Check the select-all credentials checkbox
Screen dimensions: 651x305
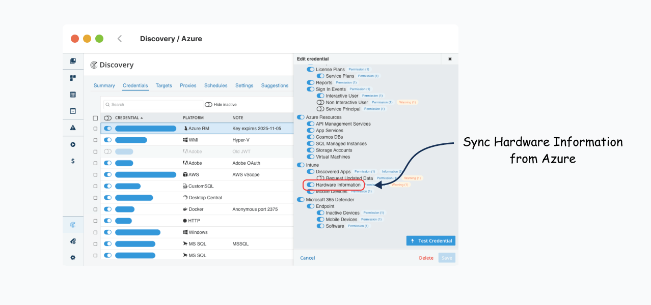tap(95, 118)
